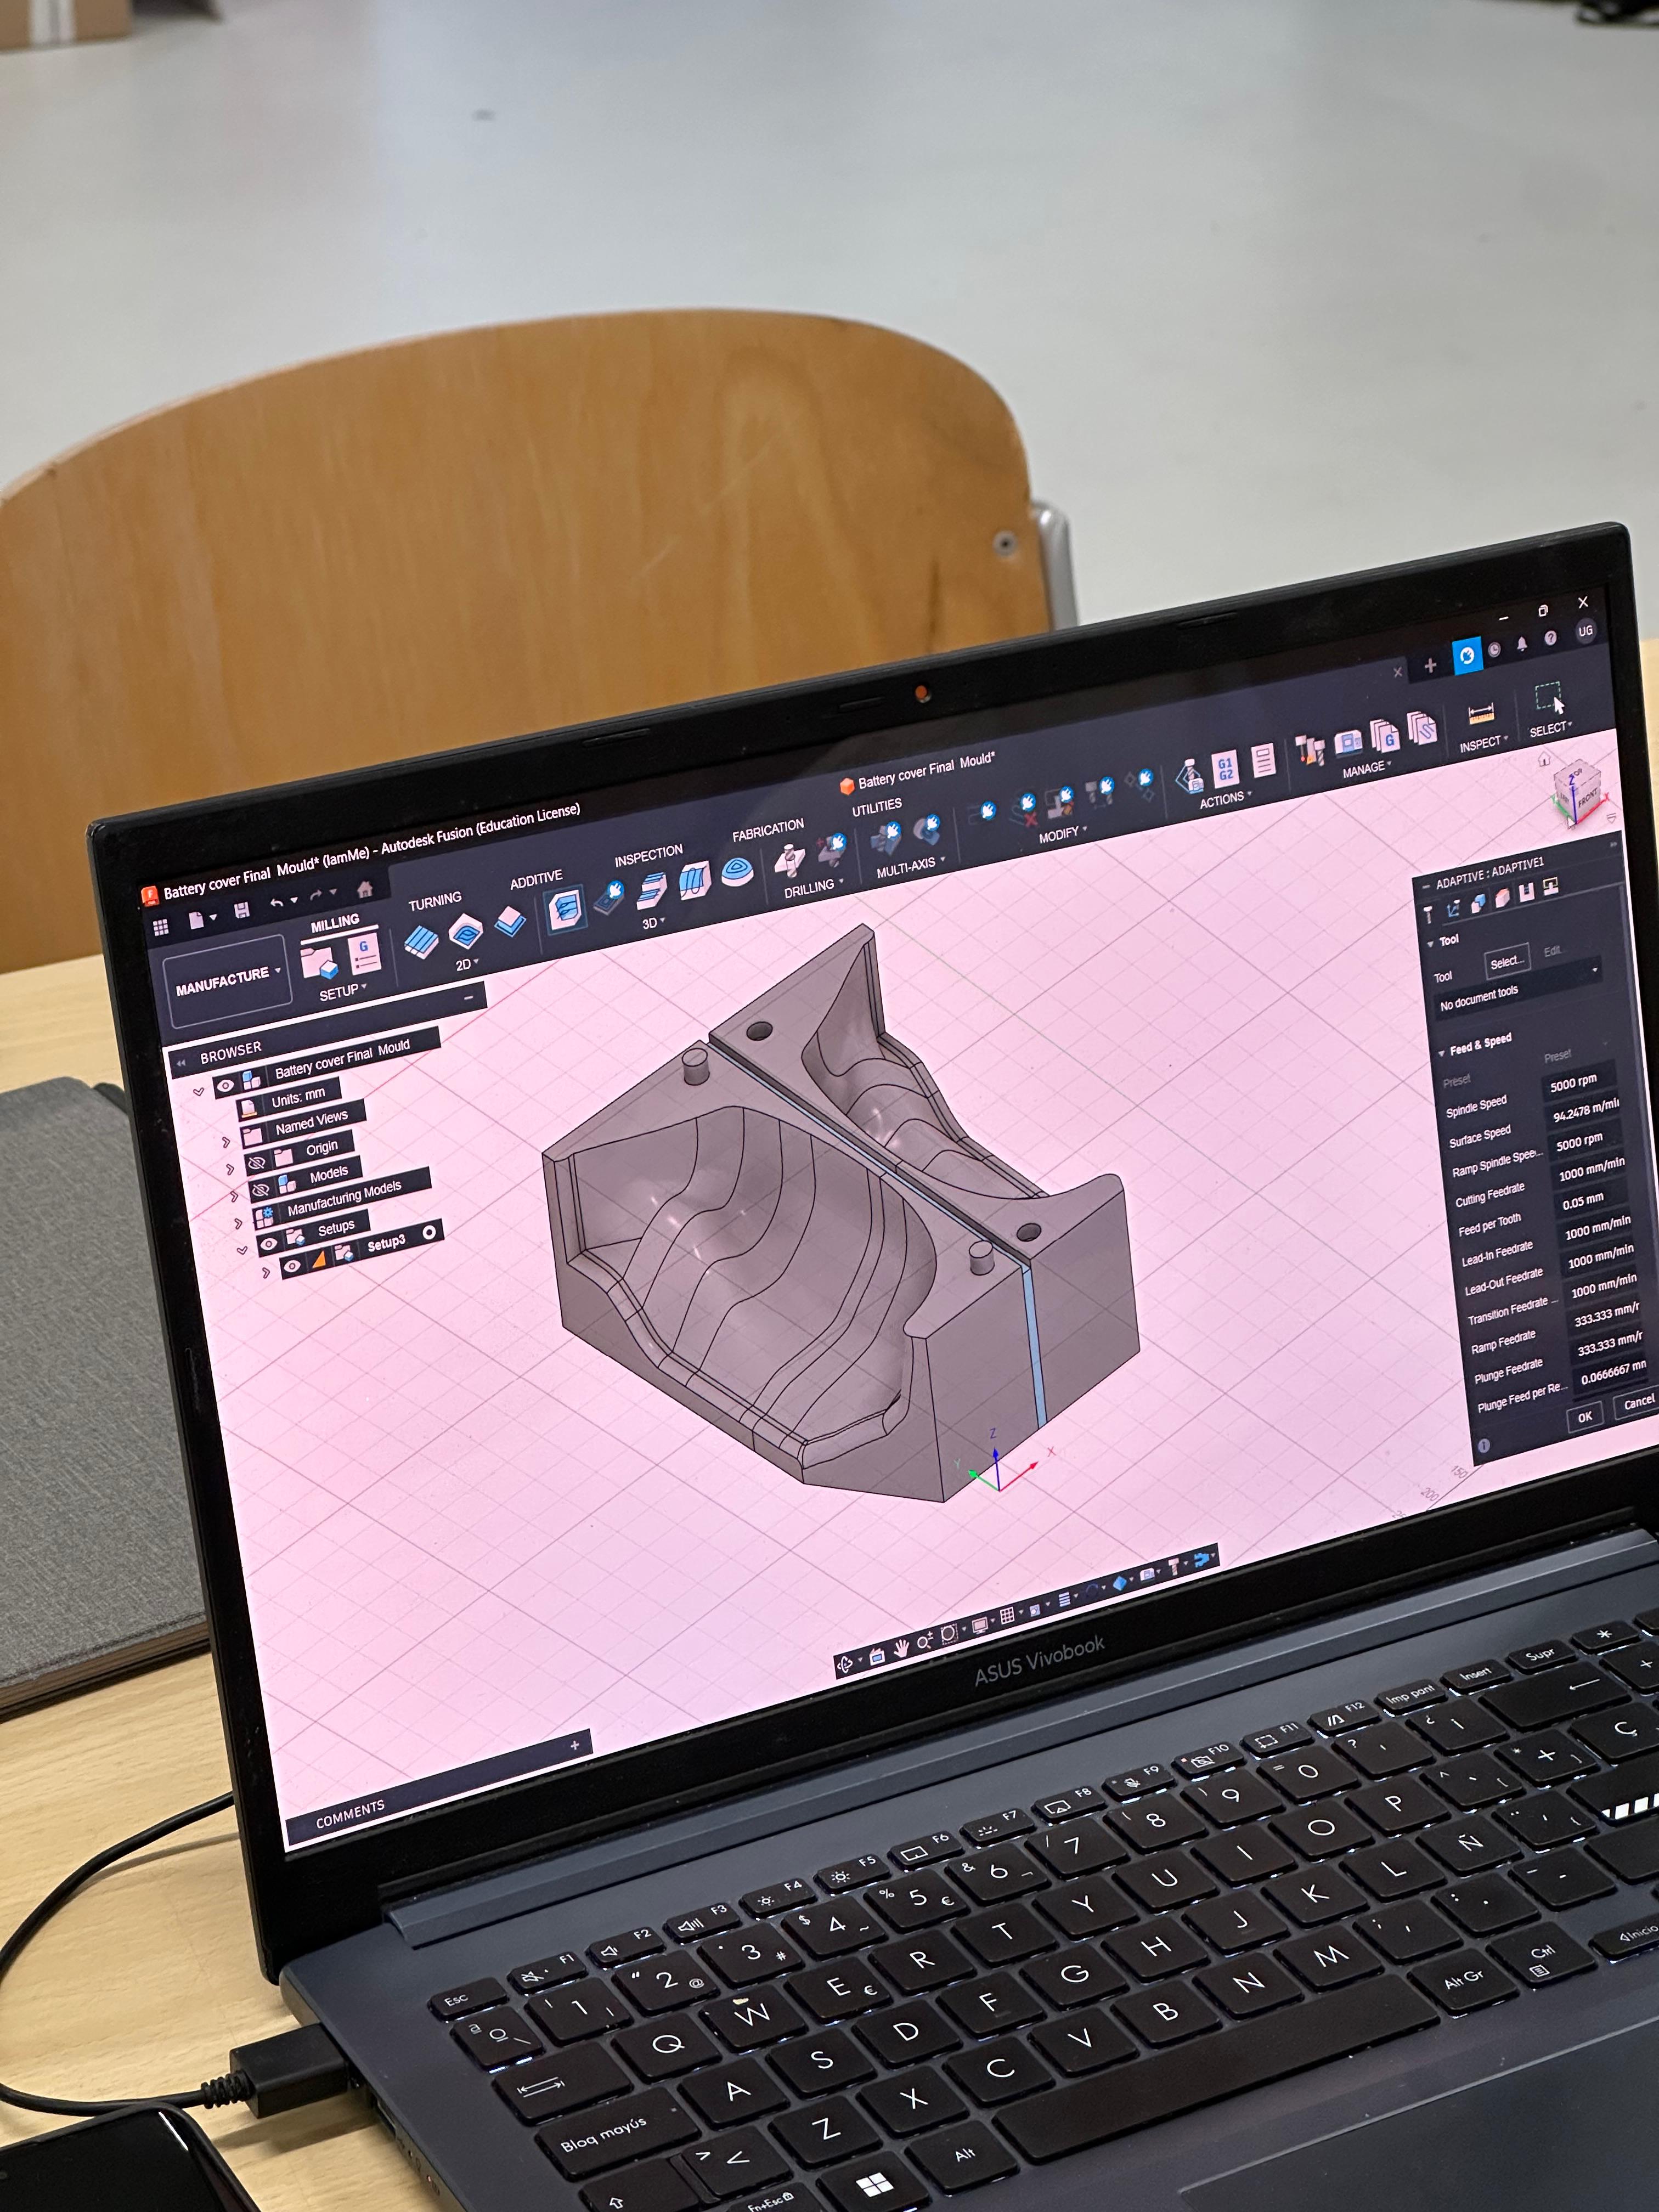
Task: Open the MANAGE dropdown menu
Action: click(x=1367, y=768)
